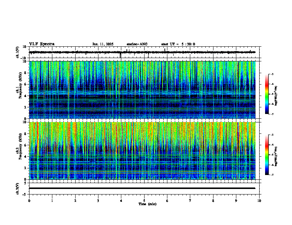Image resolution: width=292 pixels, height=225 pixels.
Task: Click the ch.1 "Frequency (kHz)" axis label
Action: point(20,85)
